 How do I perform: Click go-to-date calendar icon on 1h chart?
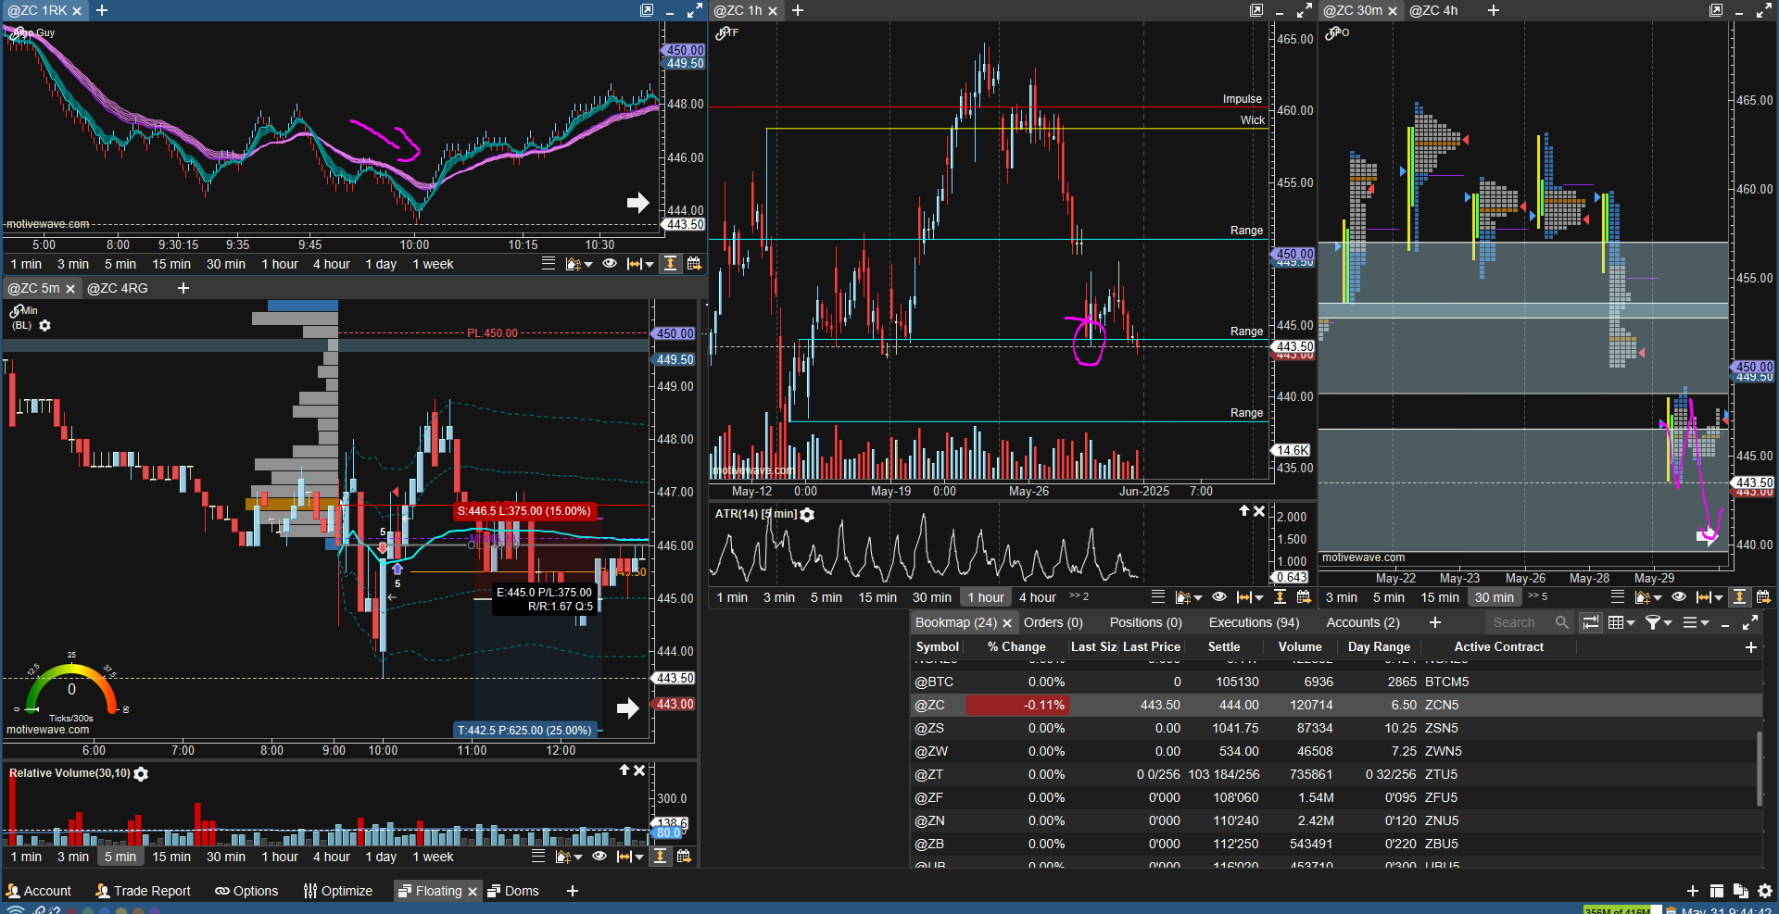[1304, 597]
